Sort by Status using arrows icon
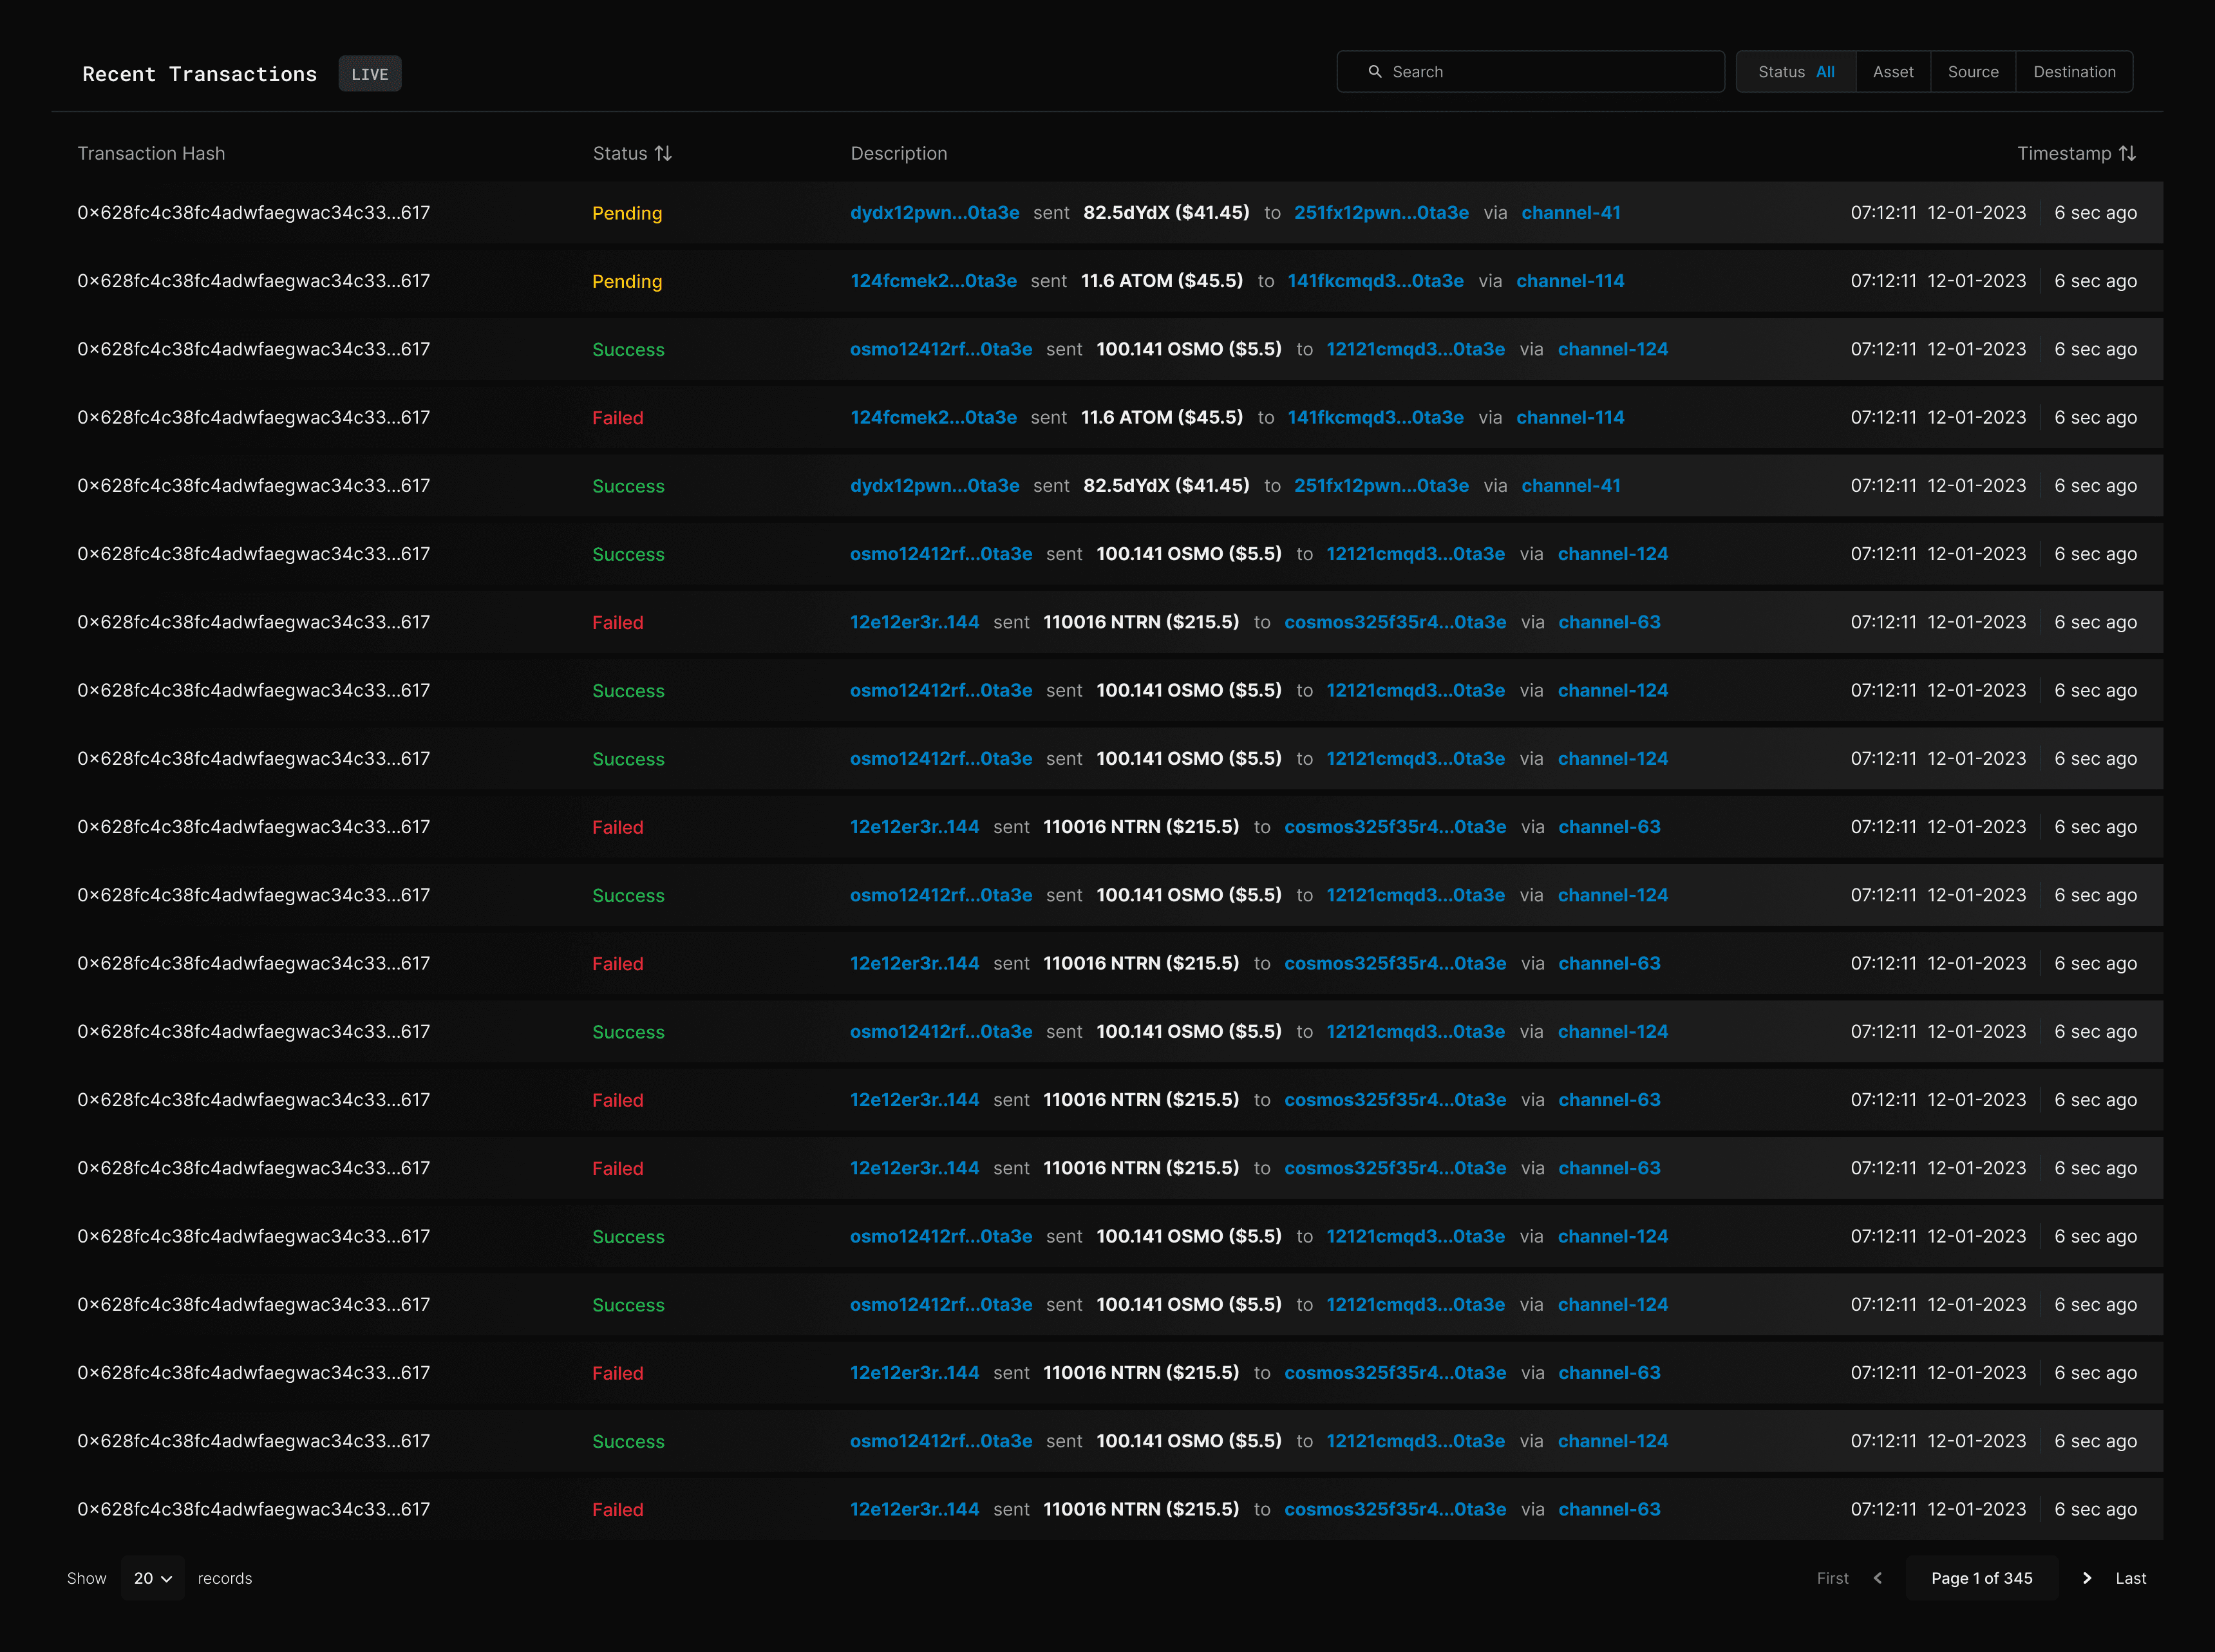 tap(663, 153)
